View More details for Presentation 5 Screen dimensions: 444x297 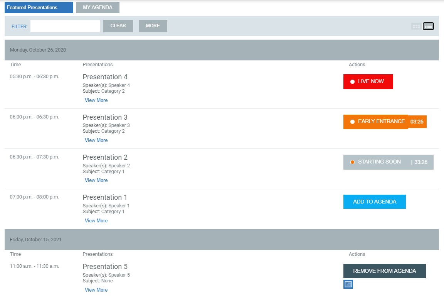(x=96, y=290)
